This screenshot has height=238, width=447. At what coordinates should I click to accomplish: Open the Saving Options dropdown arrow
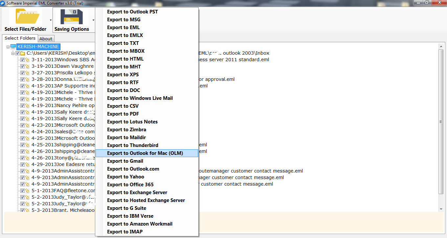point(93,20)
